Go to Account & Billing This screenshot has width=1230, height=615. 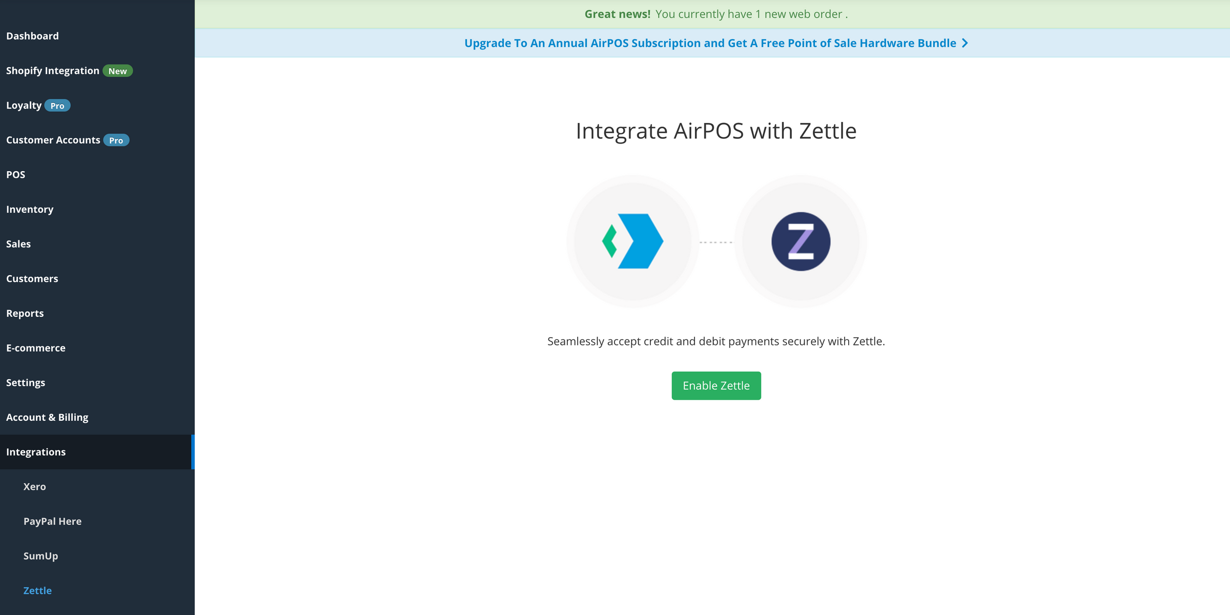point(47,417)
